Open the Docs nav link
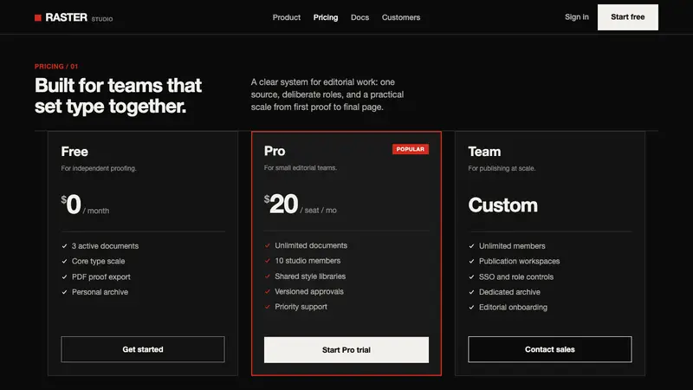Viewport: 693px width, 390px height. [x=359, y=17]
